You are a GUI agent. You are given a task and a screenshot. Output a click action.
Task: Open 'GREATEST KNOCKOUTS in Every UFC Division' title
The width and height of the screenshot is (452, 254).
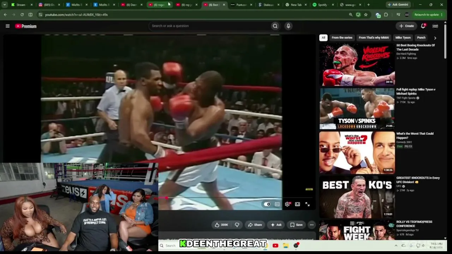(418, 180)
